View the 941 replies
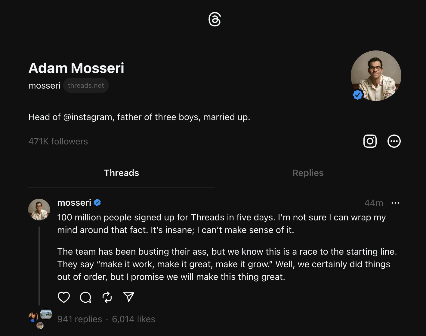426x336 pixels. (x=79, y=319)
